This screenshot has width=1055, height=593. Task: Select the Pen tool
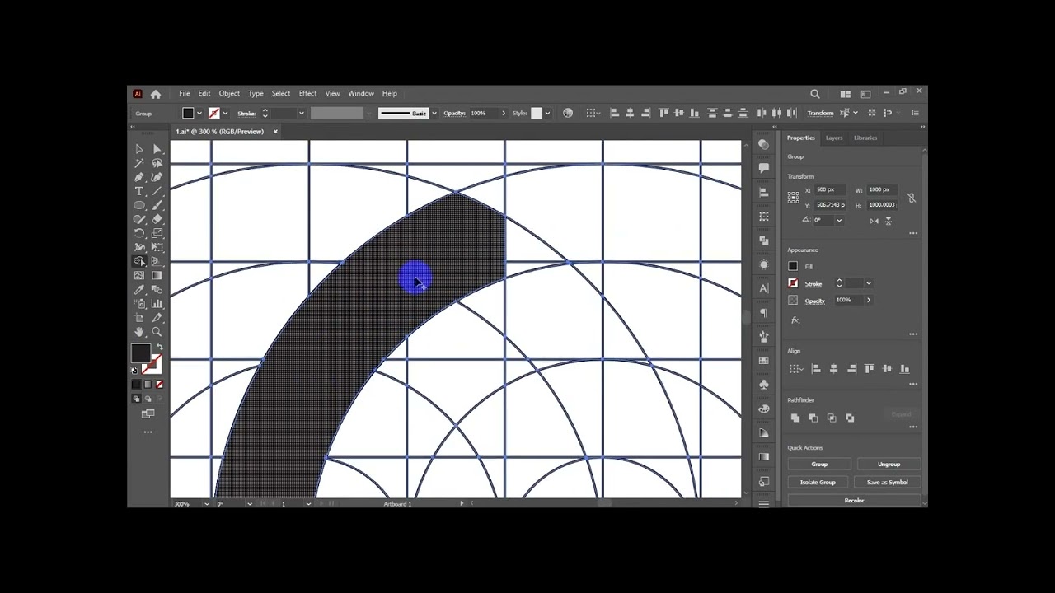click(139, 177)
